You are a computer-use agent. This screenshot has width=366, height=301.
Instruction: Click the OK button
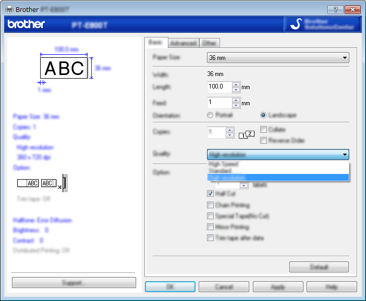(x=170, y=286)
